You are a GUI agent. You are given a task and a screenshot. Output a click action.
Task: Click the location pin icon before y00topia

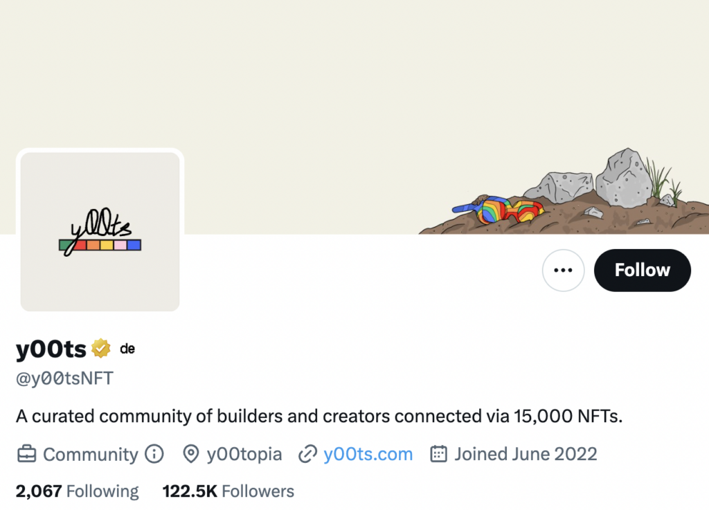[x=192, y=455]
